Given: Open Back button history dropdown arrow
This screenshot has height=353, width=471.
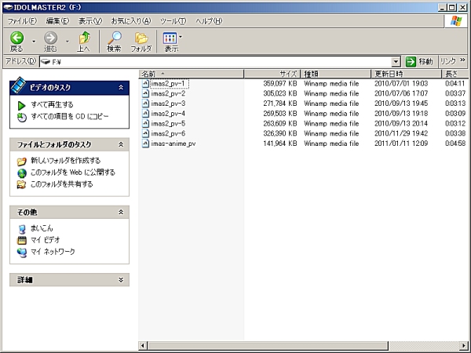Looking at the screenshot, I should 34,41.
